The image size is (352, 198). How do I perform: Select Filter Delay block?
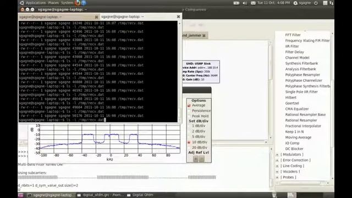[x=294, y=52]
